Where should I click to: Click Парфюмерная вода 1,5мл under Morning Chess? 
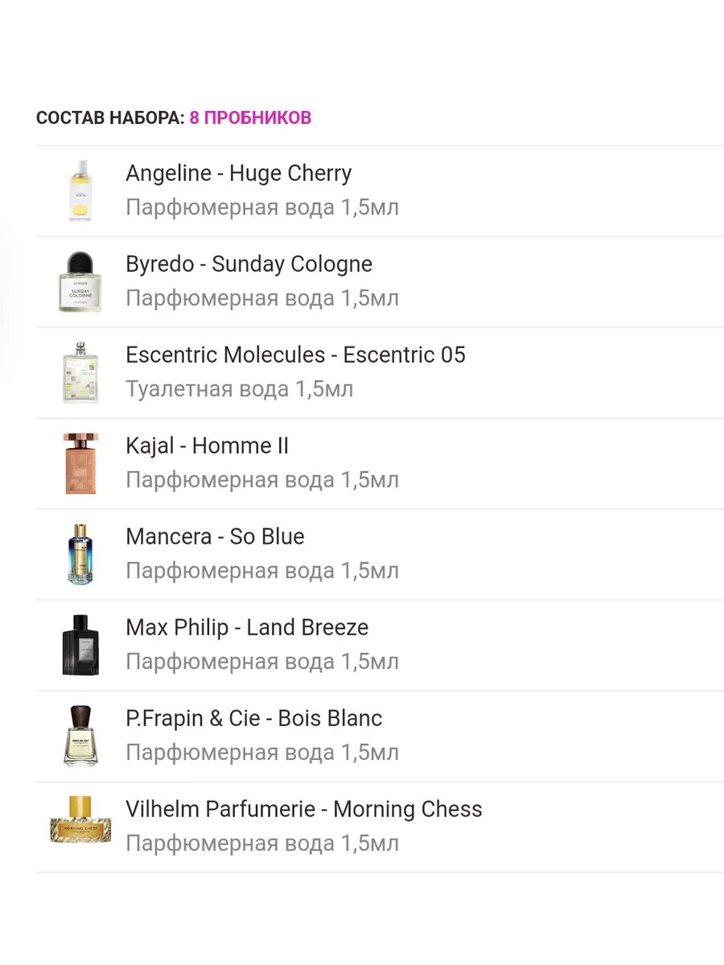tap(262, 844)
